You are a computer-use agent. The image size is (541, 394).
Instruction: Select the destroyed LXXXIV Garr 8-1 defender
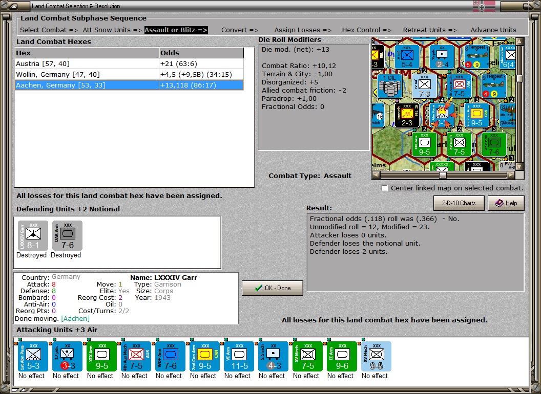click(33, 235)
